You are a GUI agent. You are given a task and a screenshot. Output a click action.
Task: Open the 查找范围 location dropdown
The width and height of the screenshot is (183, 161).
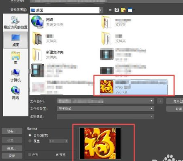(x=101, y=10)
